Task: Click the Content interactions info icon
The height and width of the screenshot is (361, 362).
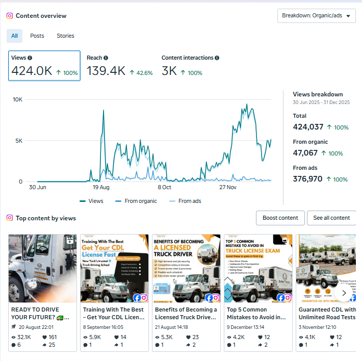Action: [217, 58]
